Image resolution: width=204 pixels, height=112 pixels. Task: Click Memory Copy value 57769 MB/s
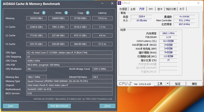point(80,18)
